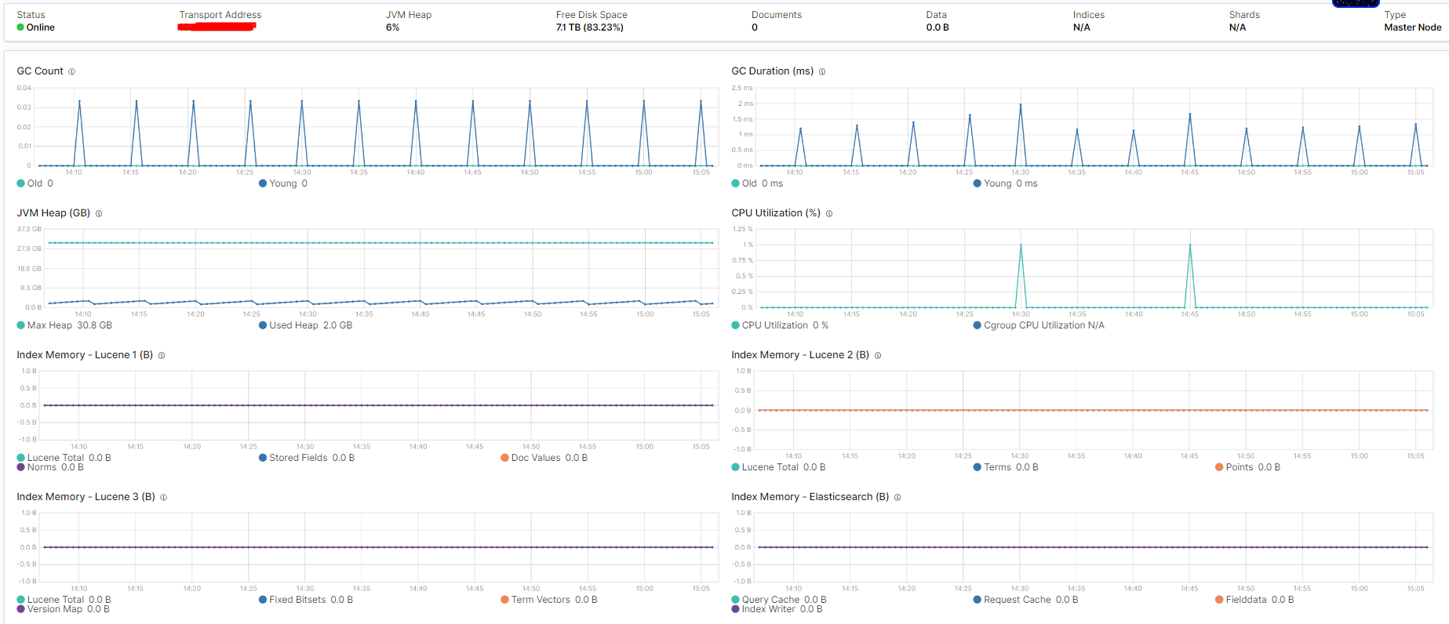Toggle the Points legend entry

[x=1247, y=467]
